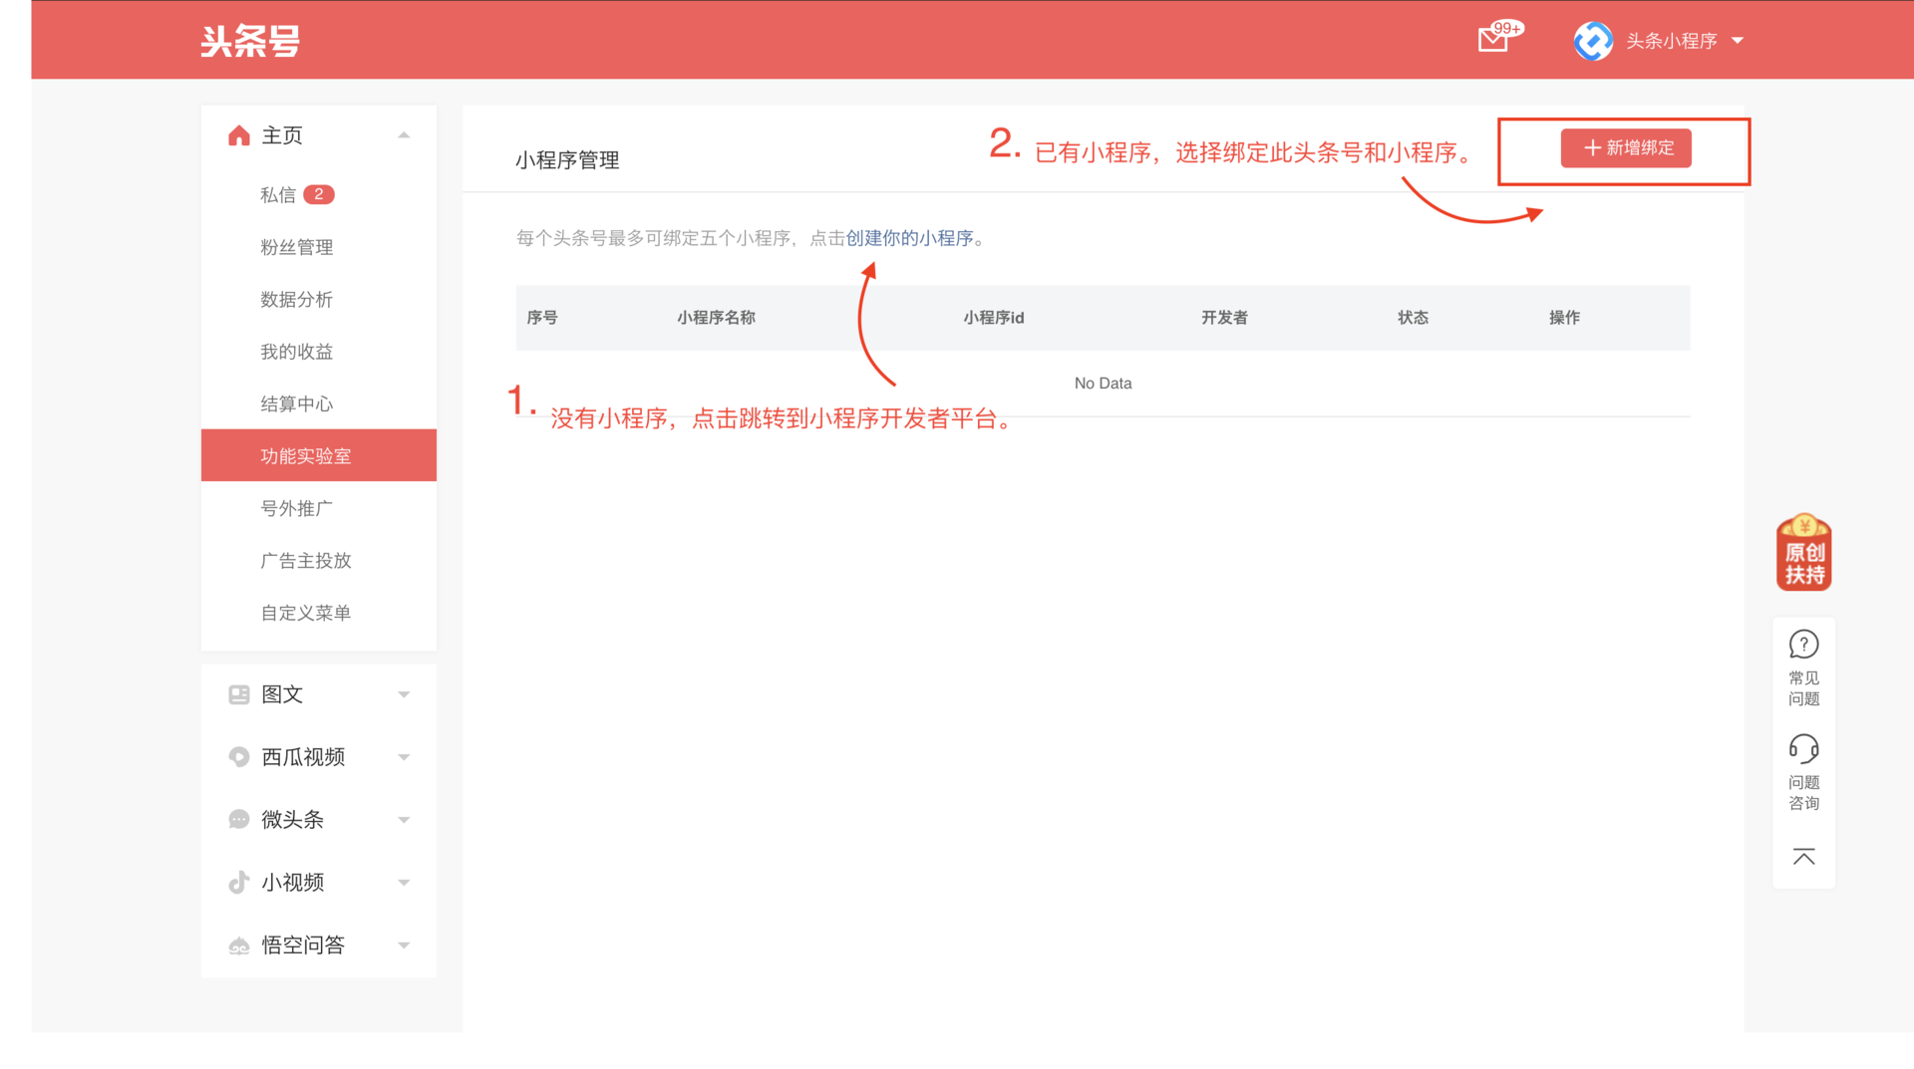Viewport: 1914px width, 1069px height.
Task: Open 常见问题 help question icon
Action: (1803, 646)
